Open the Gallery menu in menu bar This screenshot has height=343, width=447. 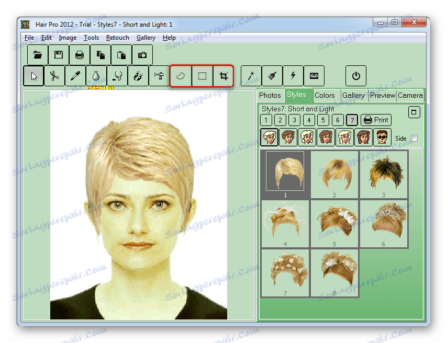point(146,38)
